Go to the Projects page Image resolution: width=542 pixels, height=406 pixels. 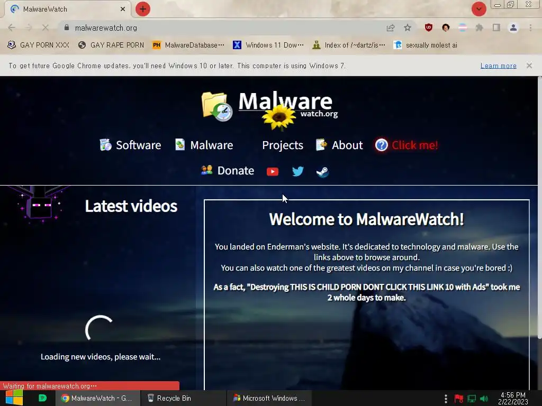[283, 145]
